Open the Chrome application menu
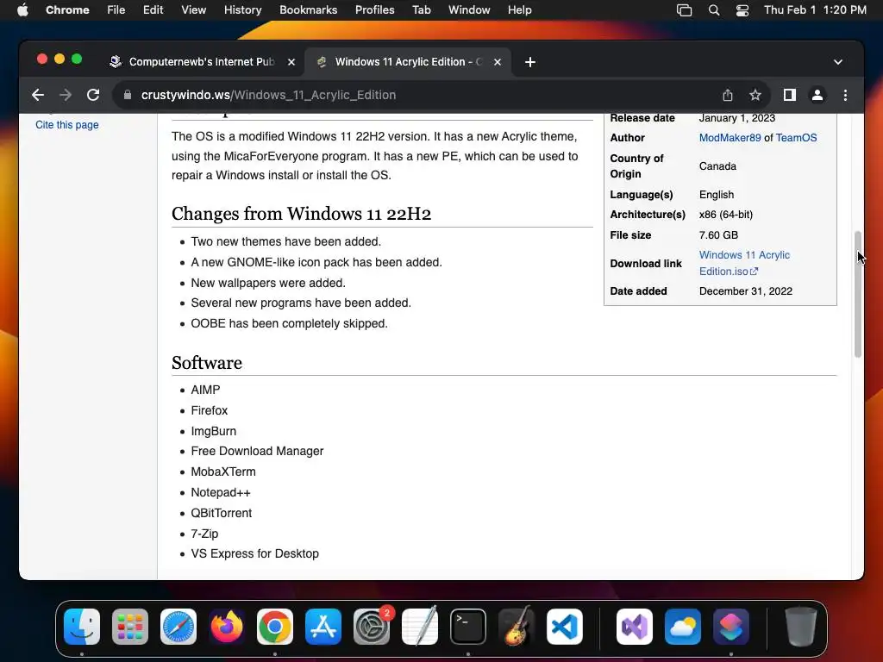The height and width of the screenshot is (662, 883). pos(67,10)
